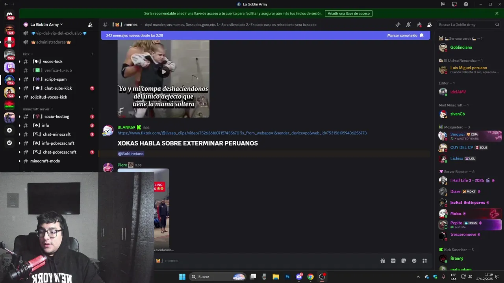The width and height of the screenshot is (504, 283).
Task: Click the @Goblinciano mention
Action: (x=131, y=154)
